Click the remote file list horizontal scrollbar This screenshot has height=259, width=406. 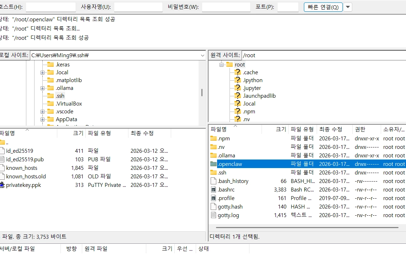point(307,228)
